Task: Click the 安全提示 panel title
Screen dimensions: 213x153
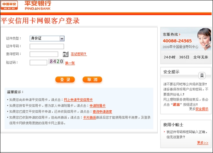Action: 171,72
